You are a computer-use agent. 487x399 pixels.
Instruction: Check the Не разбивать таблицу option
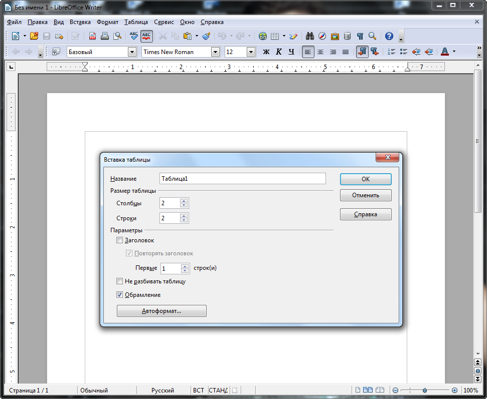pos(119,281)
